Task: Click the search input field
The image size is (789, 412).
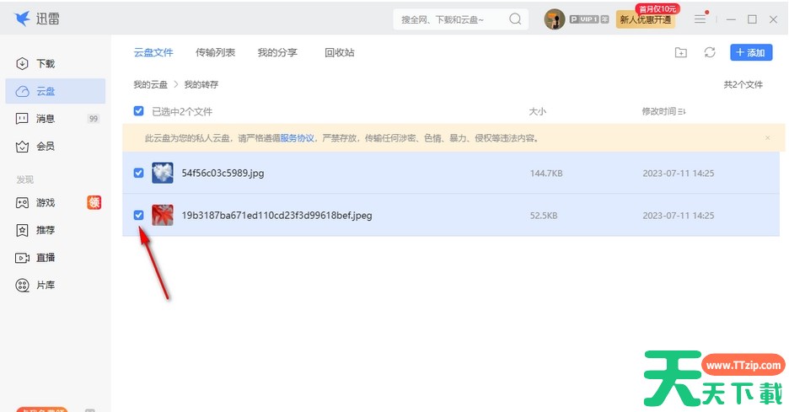Action: coord(447,19)
